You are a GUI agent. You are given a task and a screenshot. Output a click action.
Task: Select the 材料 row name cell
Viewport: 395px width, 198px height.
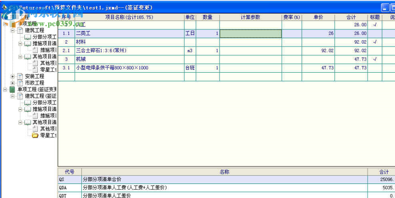tap(129, 42)
